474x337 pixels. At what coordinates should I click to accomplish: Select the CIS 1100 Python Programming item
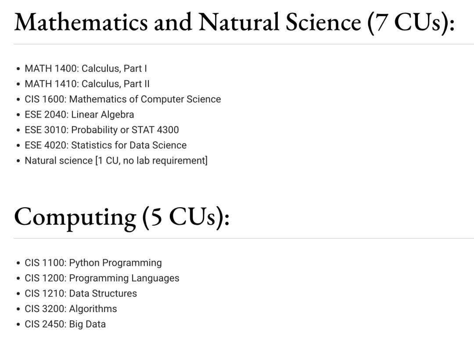point(93,263)
